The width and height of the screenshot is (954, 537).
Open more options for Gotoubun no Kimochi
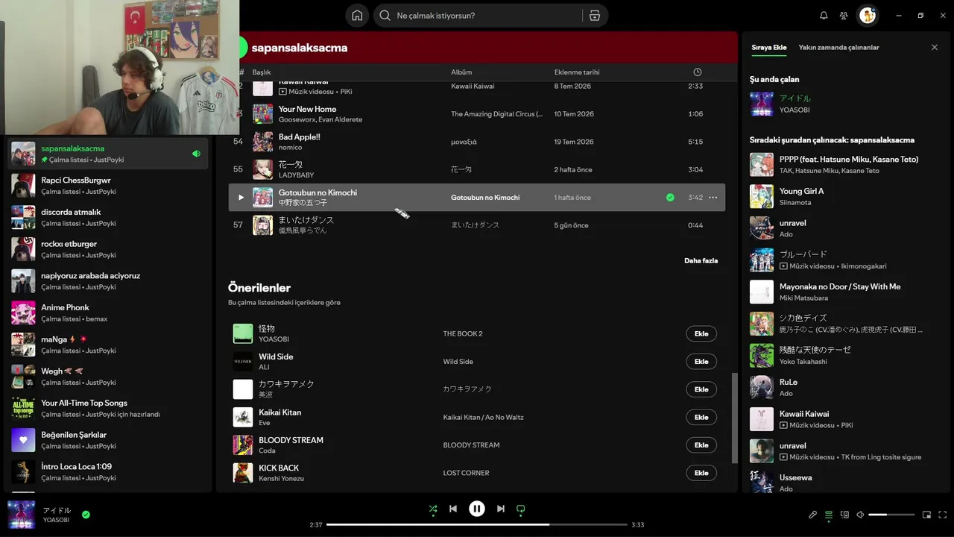[x=713, y=198]
